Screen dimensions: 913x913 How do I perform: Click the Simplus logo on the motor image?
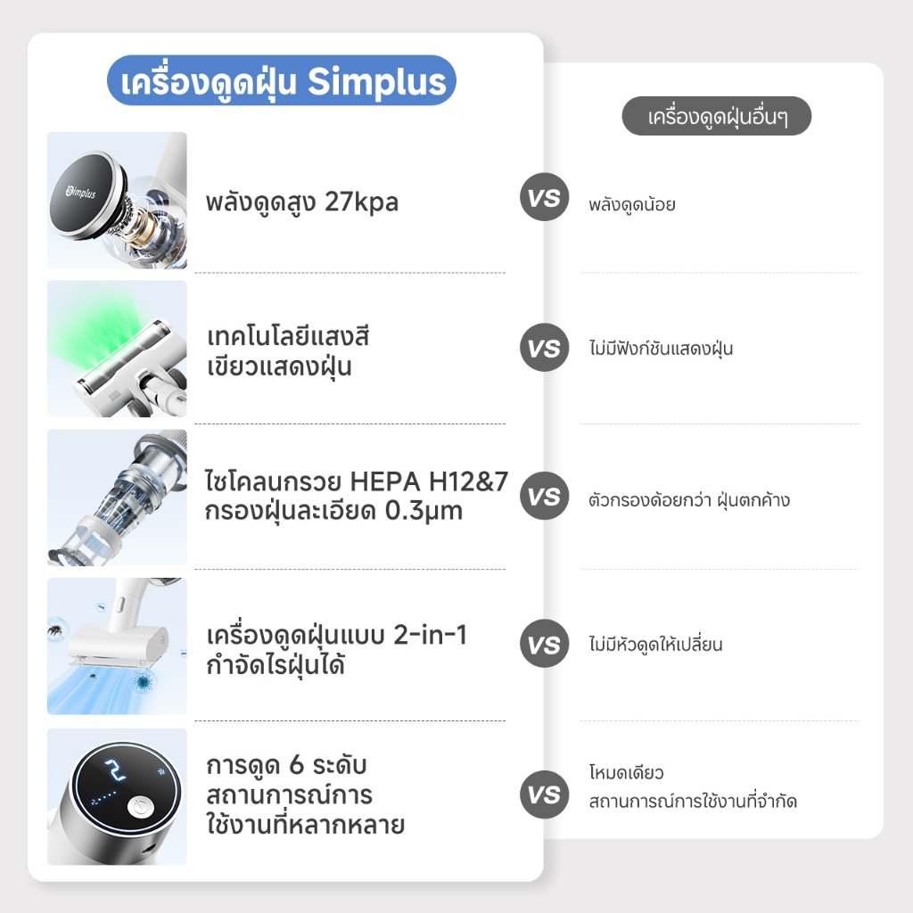click(81, 191)
